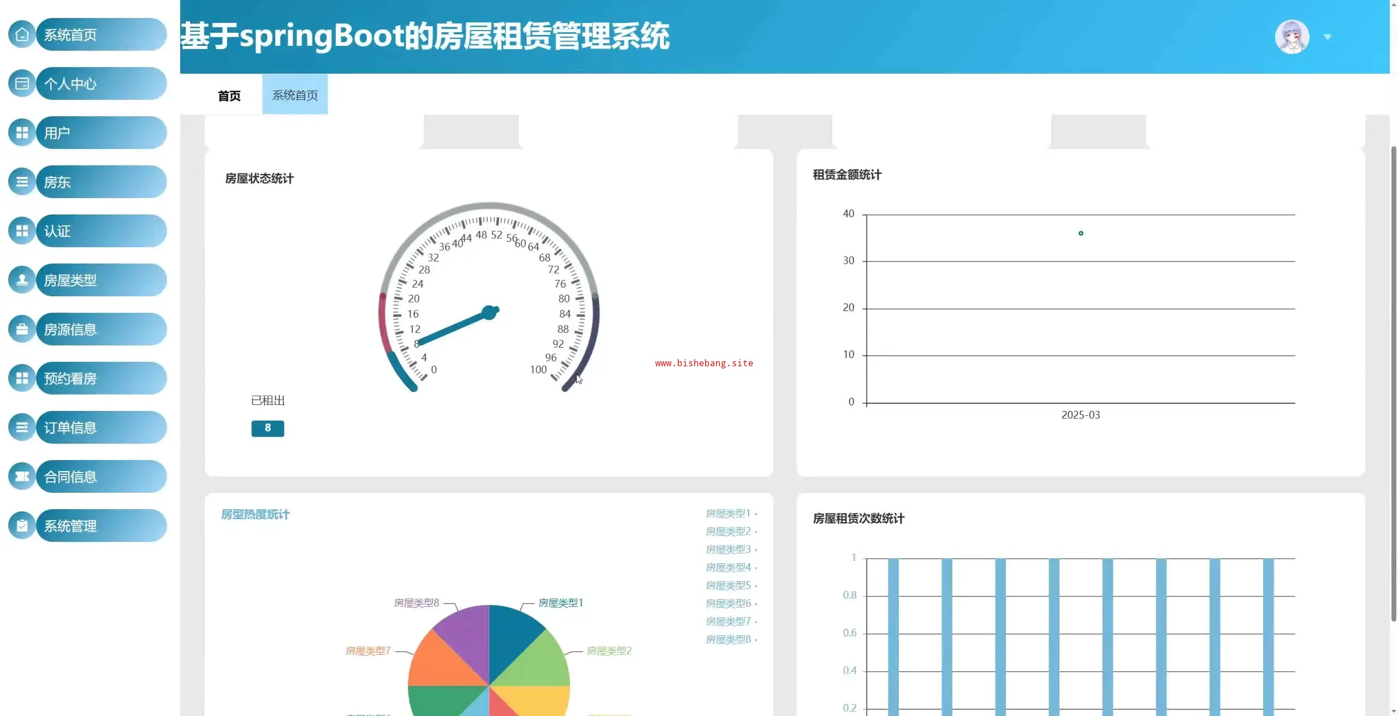Screen dimensions: 1398x716
Task: Select the 首页 breadcrumb tab
Action: [x=229, y=96]
